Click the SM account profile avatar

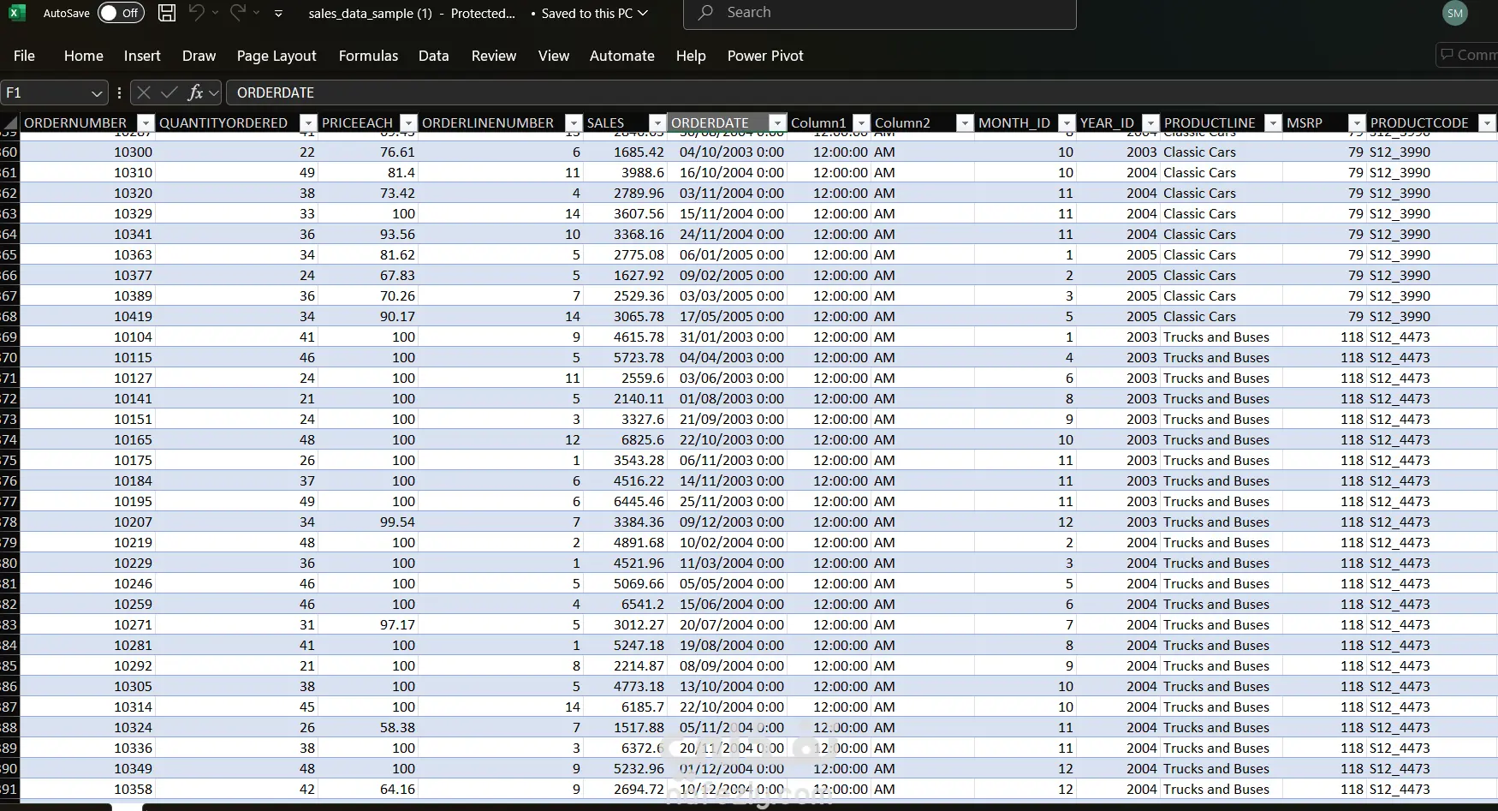click(1455, 13)
